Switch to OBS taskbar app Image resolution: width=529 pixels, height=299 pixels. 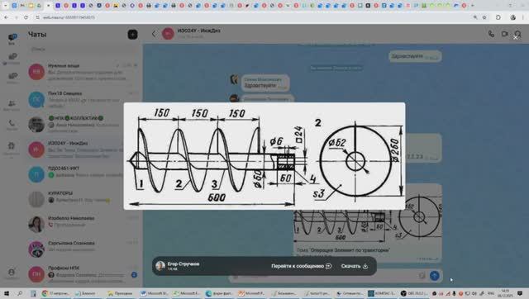(414, 293)
